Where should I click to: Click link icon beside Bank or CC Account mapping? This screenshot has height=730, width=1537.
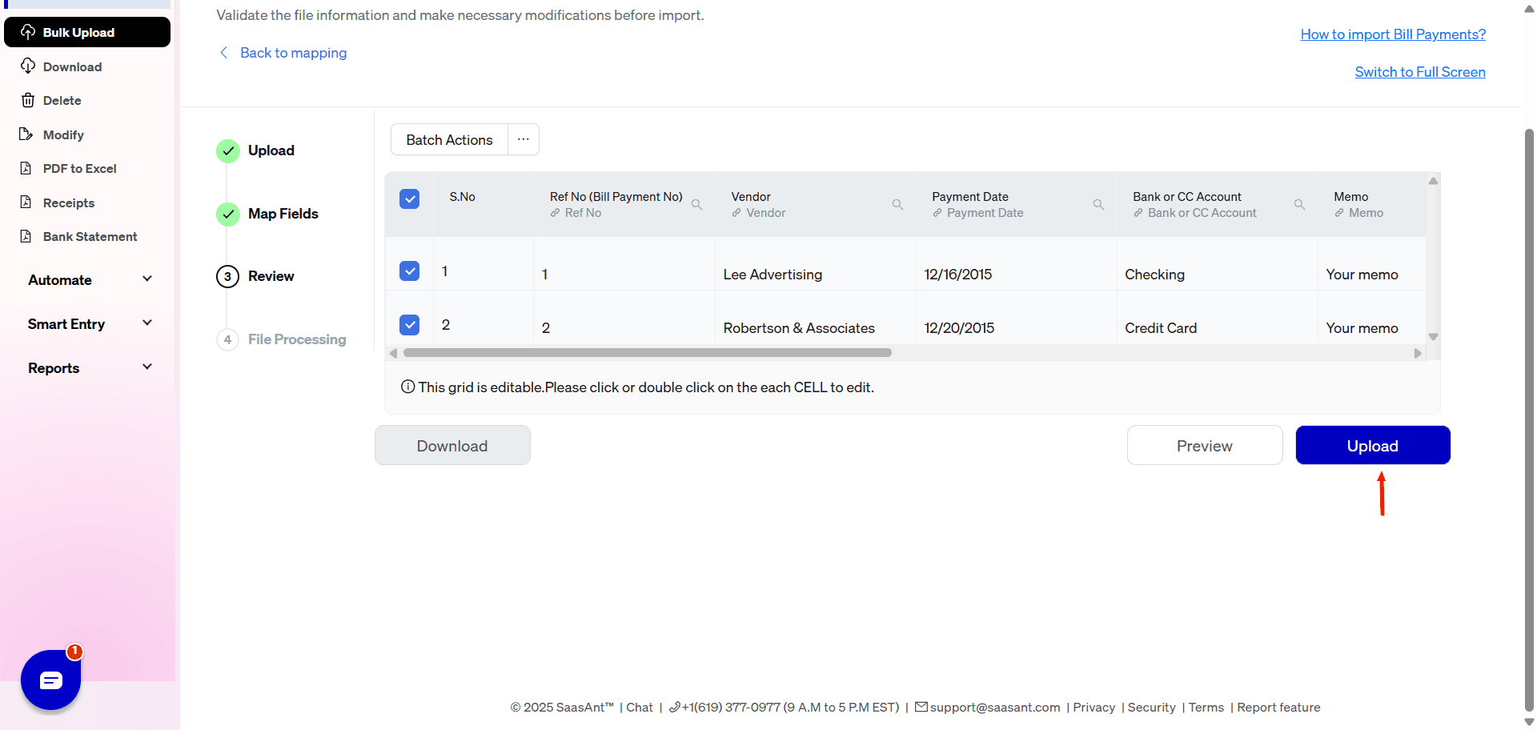[x=1138, y=213]
